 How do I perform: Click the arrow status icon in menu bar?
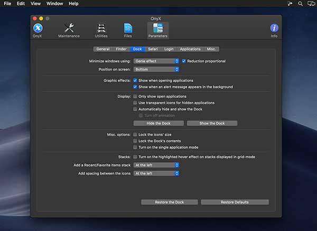click(x=290, y=4)
